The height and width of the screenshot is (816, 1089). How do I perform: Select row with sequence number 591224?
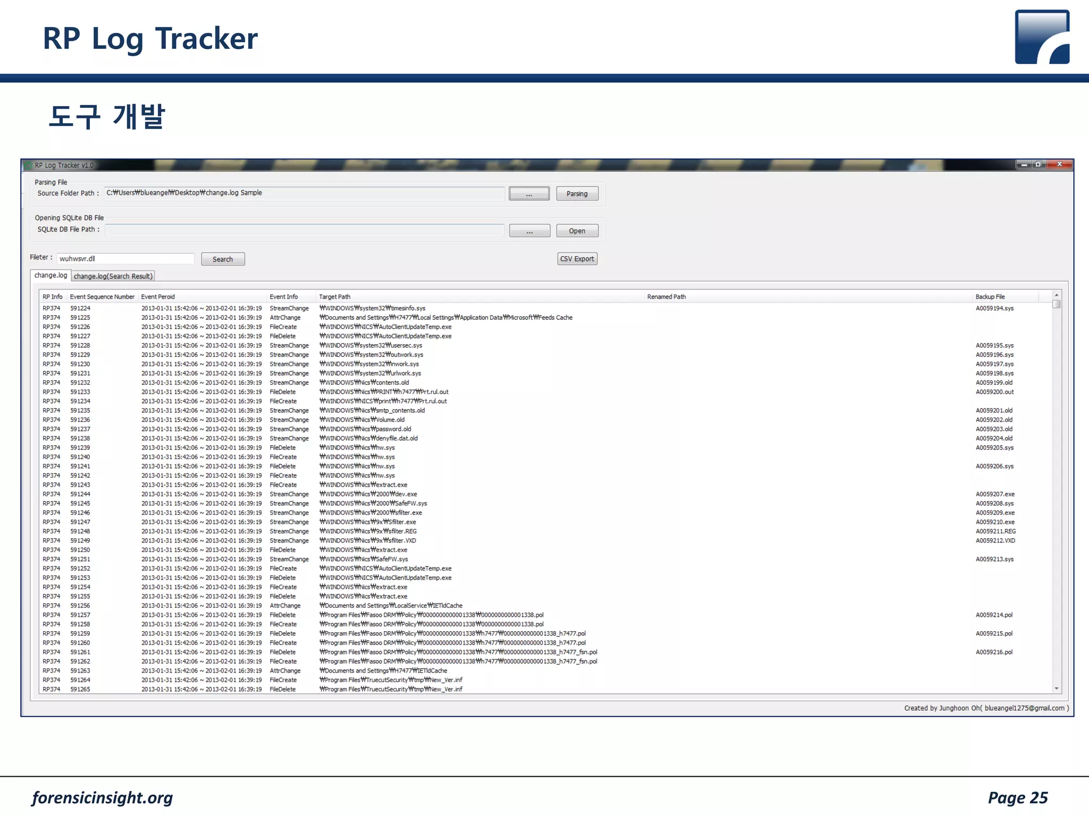(545, 308)
